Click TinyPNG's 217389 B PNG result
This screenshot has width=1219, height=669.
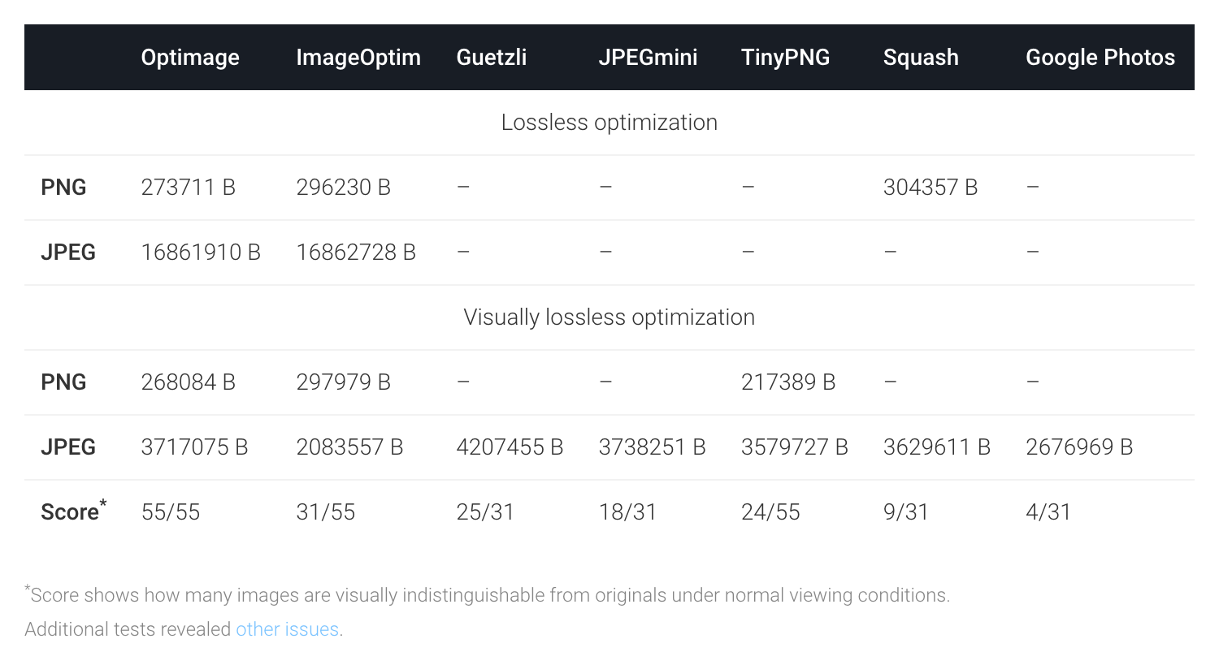point(788,382)
